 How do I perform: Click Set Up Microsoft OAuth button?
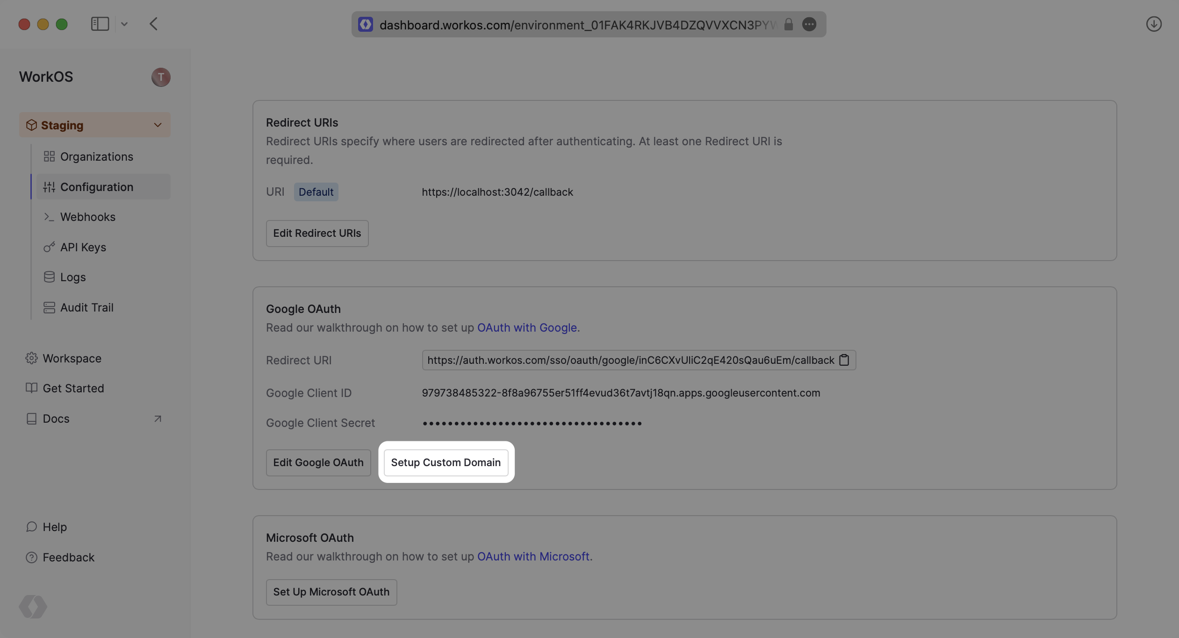point(331,592)
